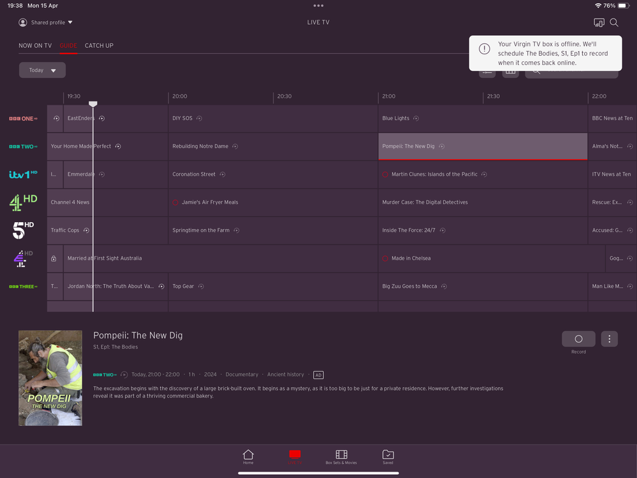Open BBC News at Ten cell
This screenshot has width=637, height=478.
click(x=612, y=118)
